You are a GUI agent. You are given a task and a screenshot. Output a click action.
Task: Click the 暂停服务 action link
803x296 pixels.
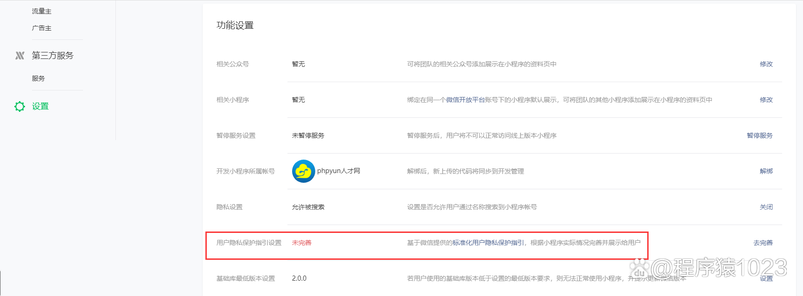tap(759, 135)
